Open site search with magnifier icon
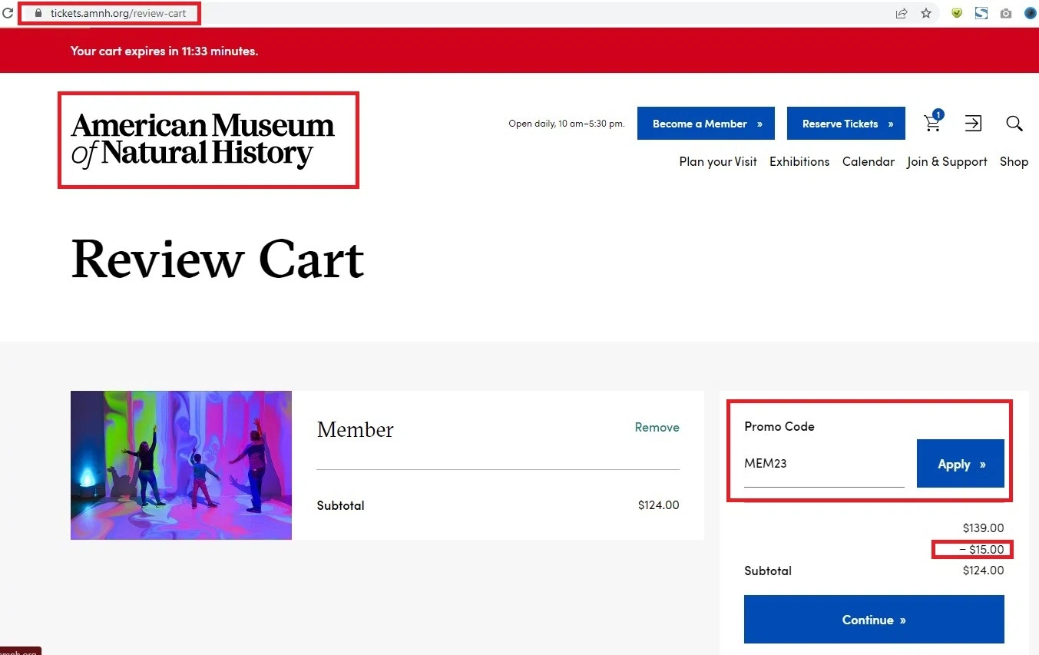This screenshot has width=1039, height=655. point(1014,123)
